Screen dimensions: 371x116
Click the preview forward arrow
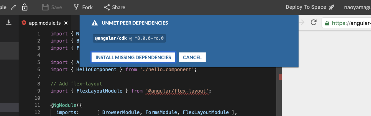[x=301, y=22]
